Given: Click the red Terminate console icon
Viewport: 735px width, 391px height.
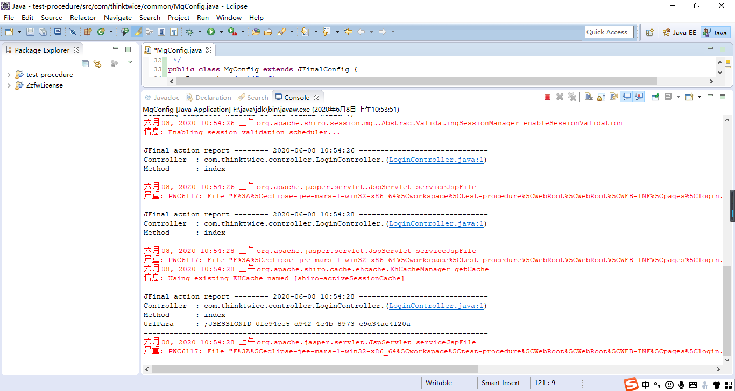Looking at the screenshot, I should pos(547,97).
